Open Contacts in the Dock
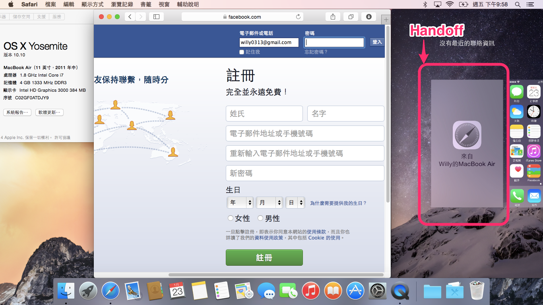This screenshot has width=543, height=305. click(155, 291)
